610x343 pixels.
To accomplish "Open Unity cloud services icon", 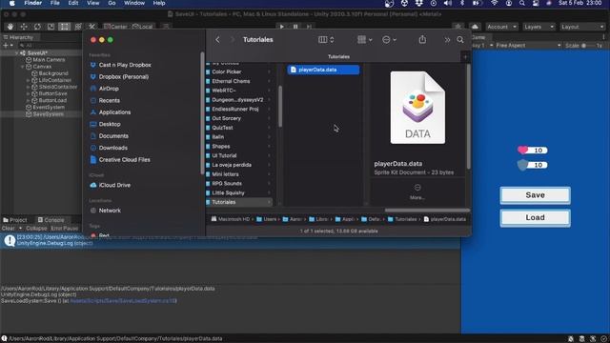I will click(475, 27).
